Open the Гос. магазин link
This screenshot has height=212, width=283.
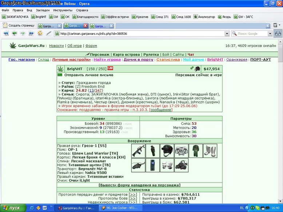(x=22, y=60)
